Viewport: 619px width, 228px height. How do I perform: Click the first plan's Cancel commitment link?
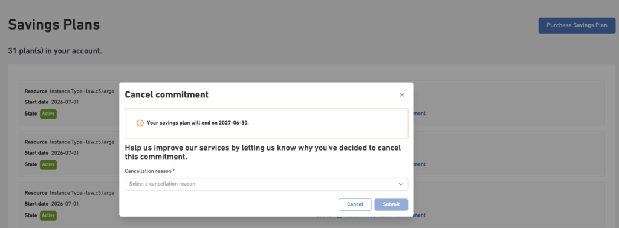420,114
